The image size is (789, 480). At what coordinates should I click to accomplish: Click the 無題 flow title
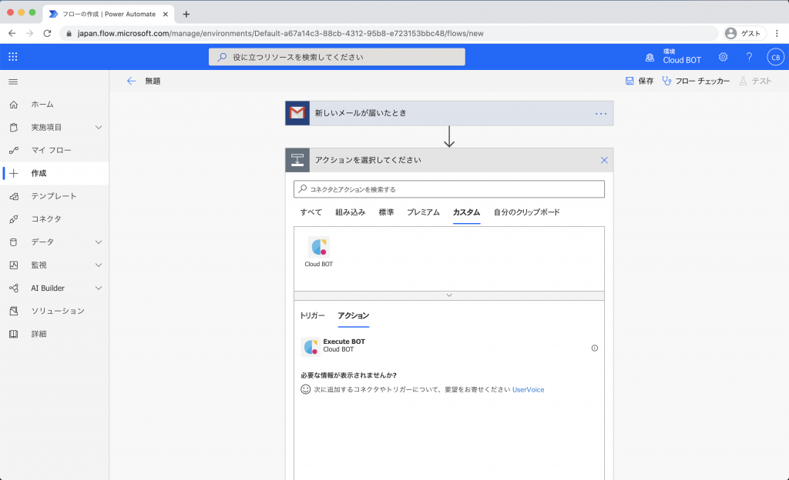click(153, 81)
